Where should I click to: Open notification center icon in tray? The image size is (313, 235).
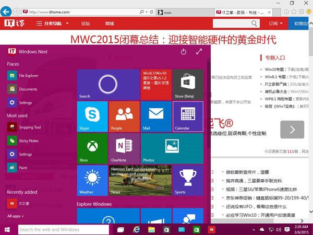(x=287, y=229)
